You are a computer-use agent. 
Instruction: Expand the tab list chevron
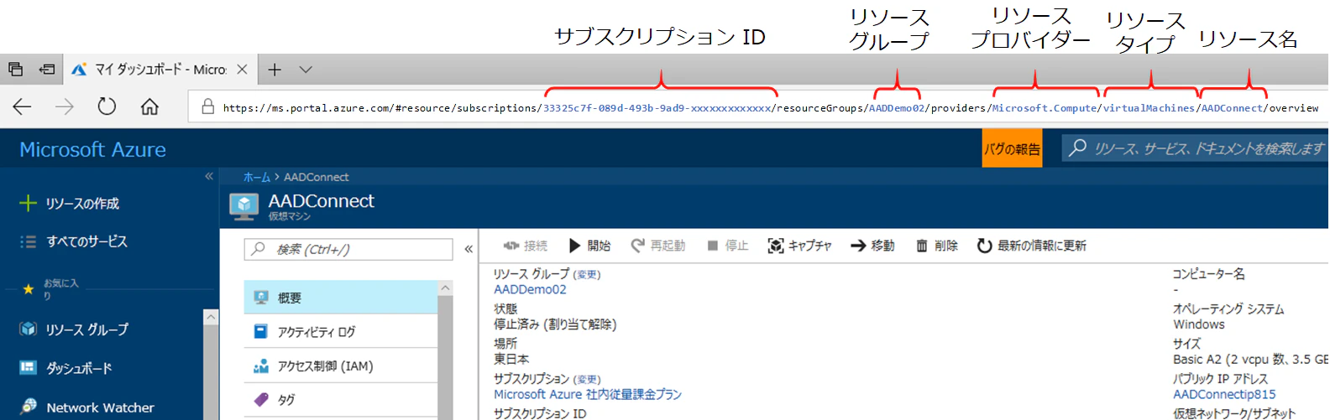pyautogui.click(x=306, y=70)
